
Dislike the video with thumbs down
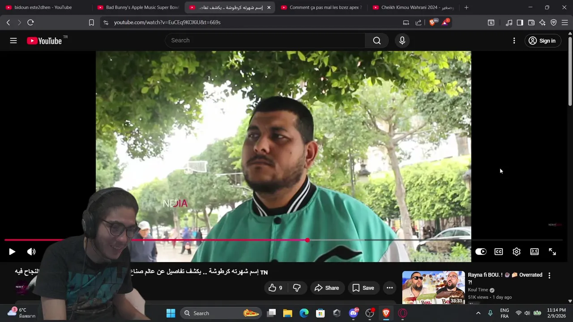coord(297,288)
